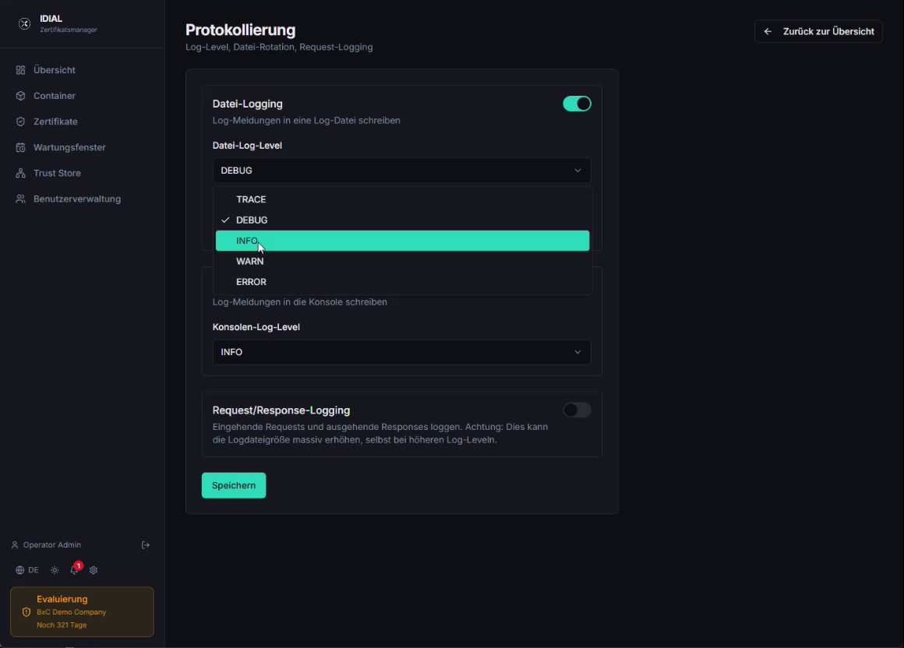904x648 pixels.
Task: Choose the highlighted INFO option
Action: (402, 241)
